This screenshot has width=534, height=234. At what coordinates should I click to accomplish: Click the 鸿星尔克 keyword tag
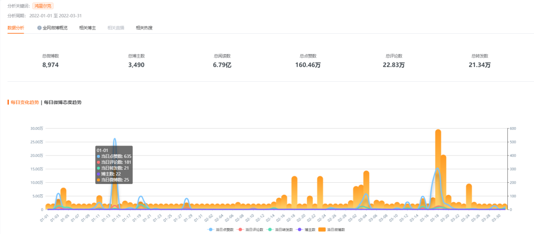coord(43,6)
